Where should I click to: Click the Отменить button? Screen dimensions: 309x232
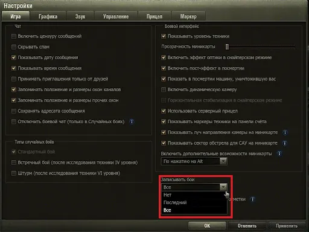pyautogui.click(x=247, y=226)
